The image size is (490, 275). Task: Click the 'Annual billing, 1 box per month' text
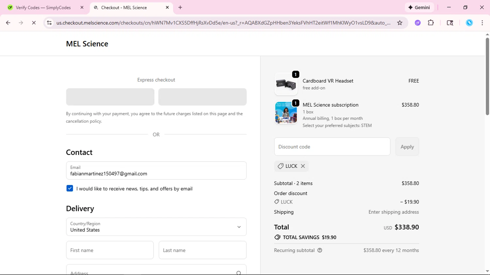coord(333,118)
